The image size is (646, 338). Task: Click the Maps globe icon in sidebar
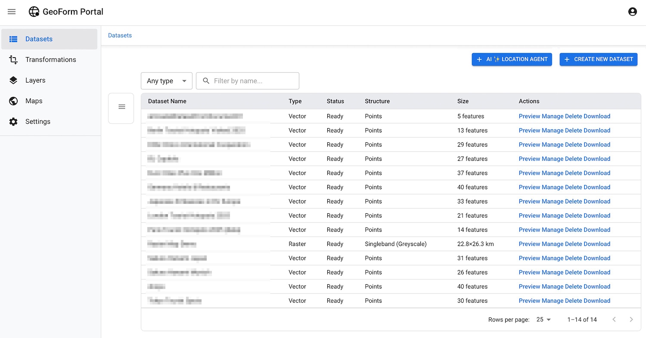13,101
